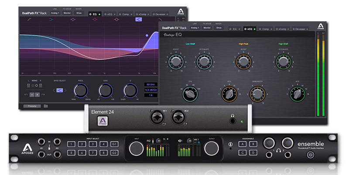
Task: Toggle Comp power icon in back EQ window
Action: 120,14
